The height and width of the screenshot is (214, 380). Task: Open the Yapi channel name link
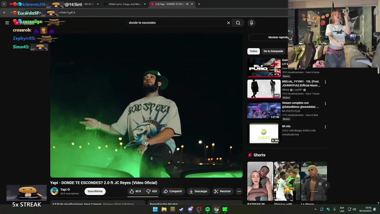[64, 189]
